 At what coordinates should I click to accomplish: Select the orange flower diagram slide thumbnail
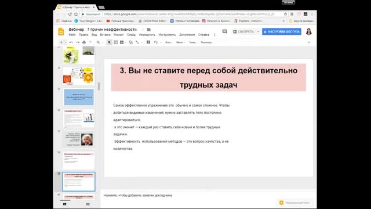[79, 76]
